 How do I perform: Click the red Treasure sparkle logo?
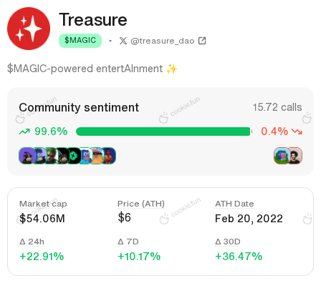[29, 29]
